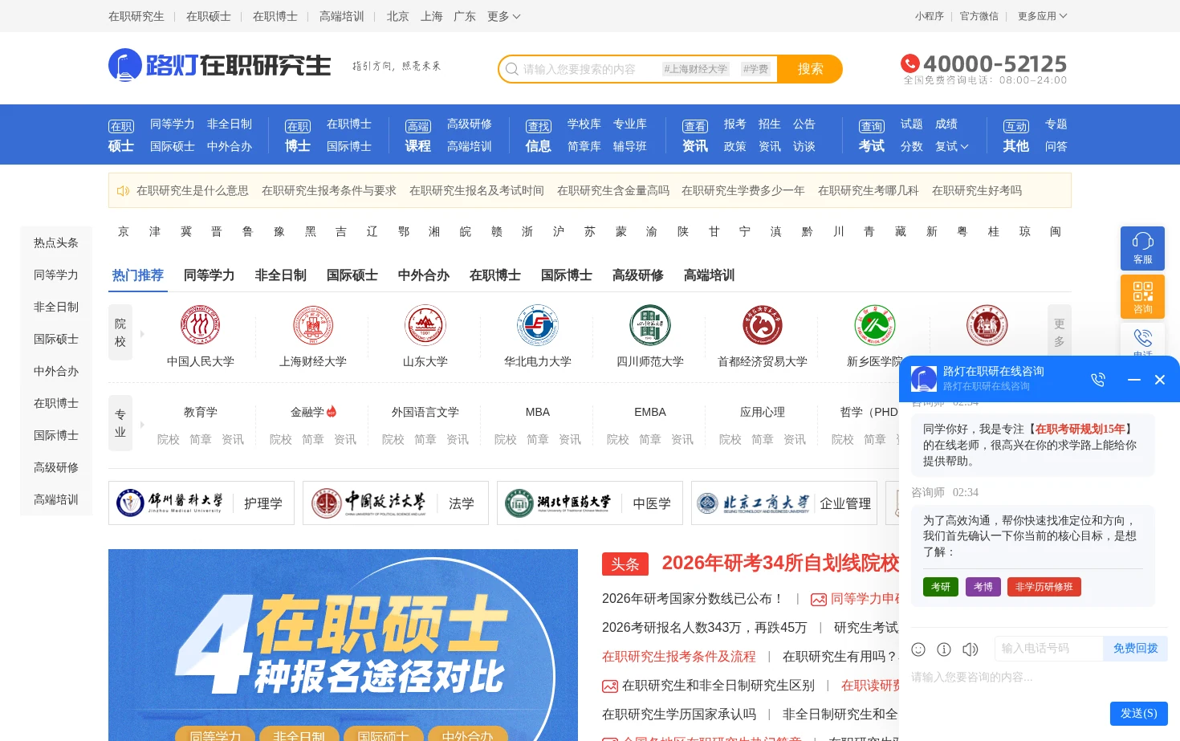Open 学校库 in the blue nav bar
The height and width of the screenshot is (741, 1180).
(584, 124)
